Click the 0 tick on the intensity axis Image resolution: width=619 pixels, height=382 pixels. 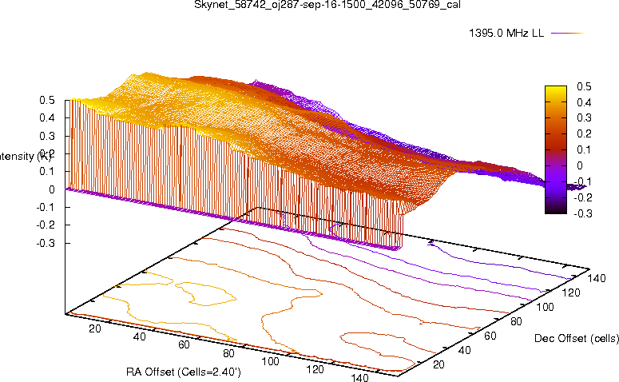point(52,189)
